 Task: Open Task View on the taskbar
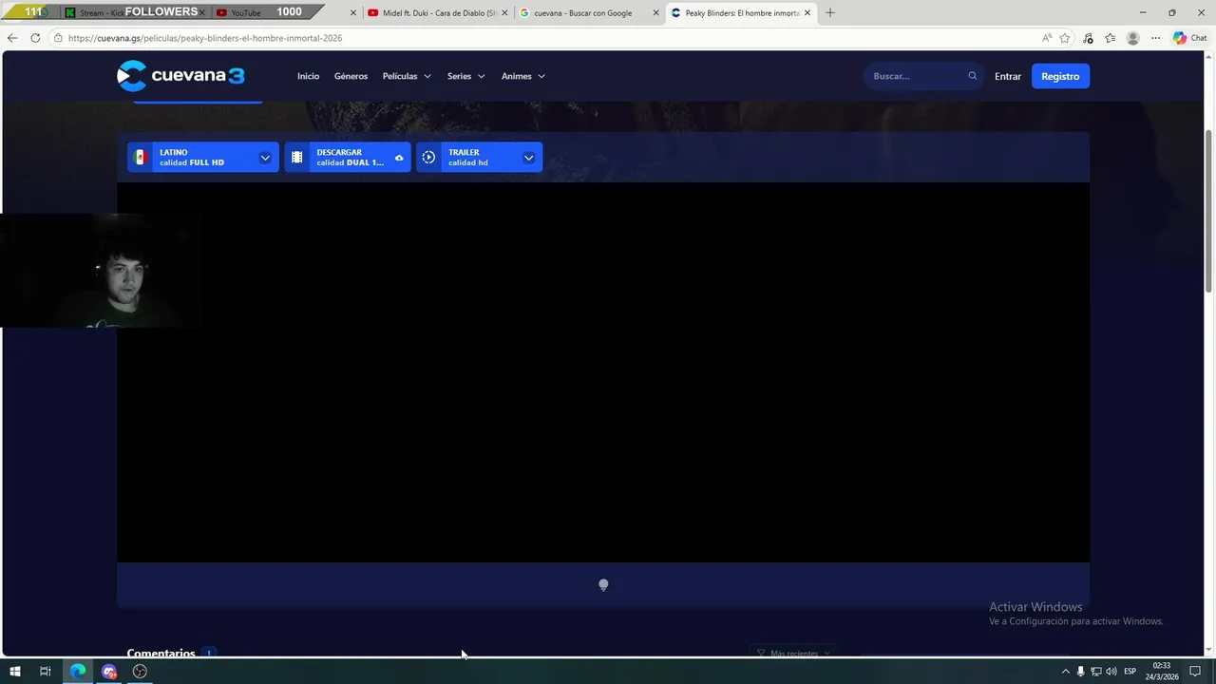[45, 672]
